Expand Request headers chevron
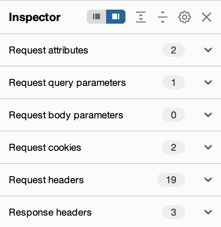Viewport: 221px width, 227px height. click(x=208, y=180)
